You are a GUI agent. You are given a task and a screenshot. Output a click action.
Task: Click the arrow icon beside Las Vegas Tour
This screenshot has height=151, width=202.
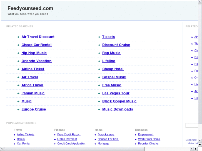tap(99, 93)
